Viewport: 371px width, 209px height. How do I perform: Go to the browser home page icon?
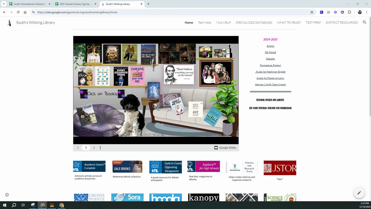click(25, 12)
